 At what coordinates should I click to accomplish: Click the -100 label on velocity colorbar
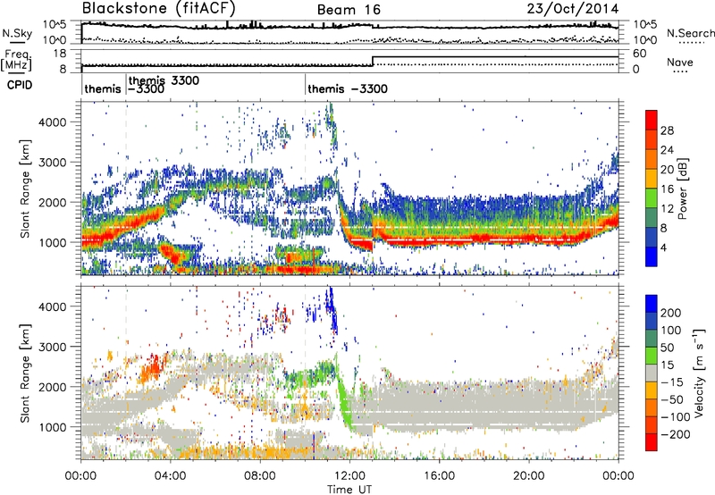(676, 417)
